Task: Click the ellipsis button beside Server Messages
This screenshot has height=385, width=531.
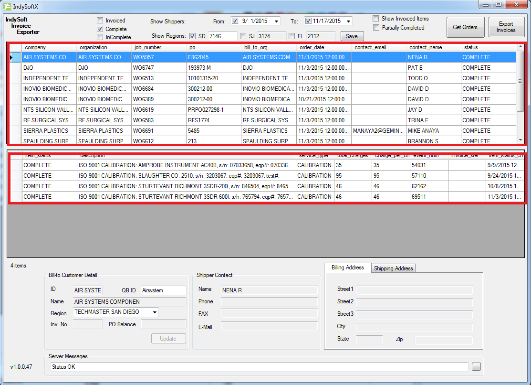Action: [476, 367]
